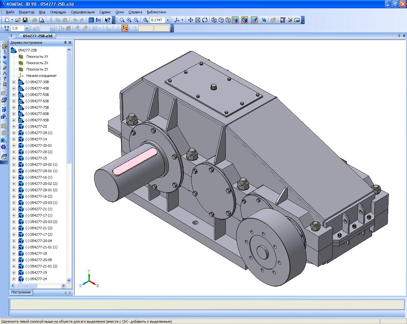Open the Filters funnel toolbar
Image resolution: width=407 pixels, height=324 pixels.
pos(4,79)
